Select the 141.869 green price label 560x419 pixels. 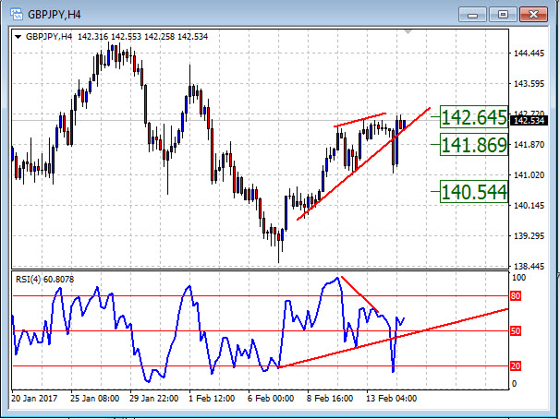click(474, 145)
